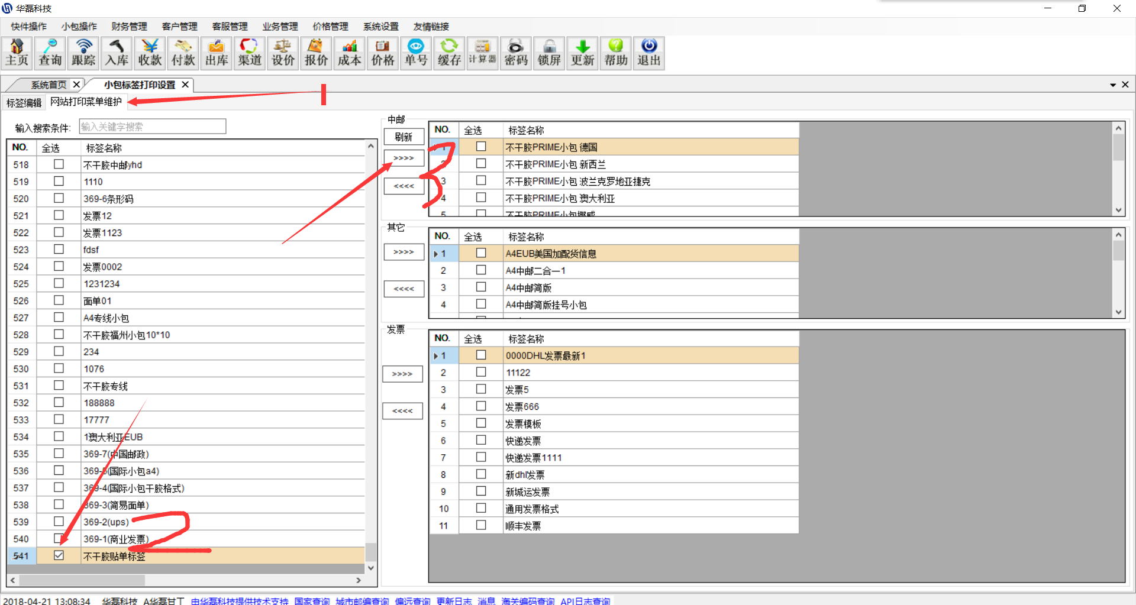Open the 收款 payment collection icon
Image resolution: width=1136 pixels, height=605 pixels.
[x=150, y=53]
